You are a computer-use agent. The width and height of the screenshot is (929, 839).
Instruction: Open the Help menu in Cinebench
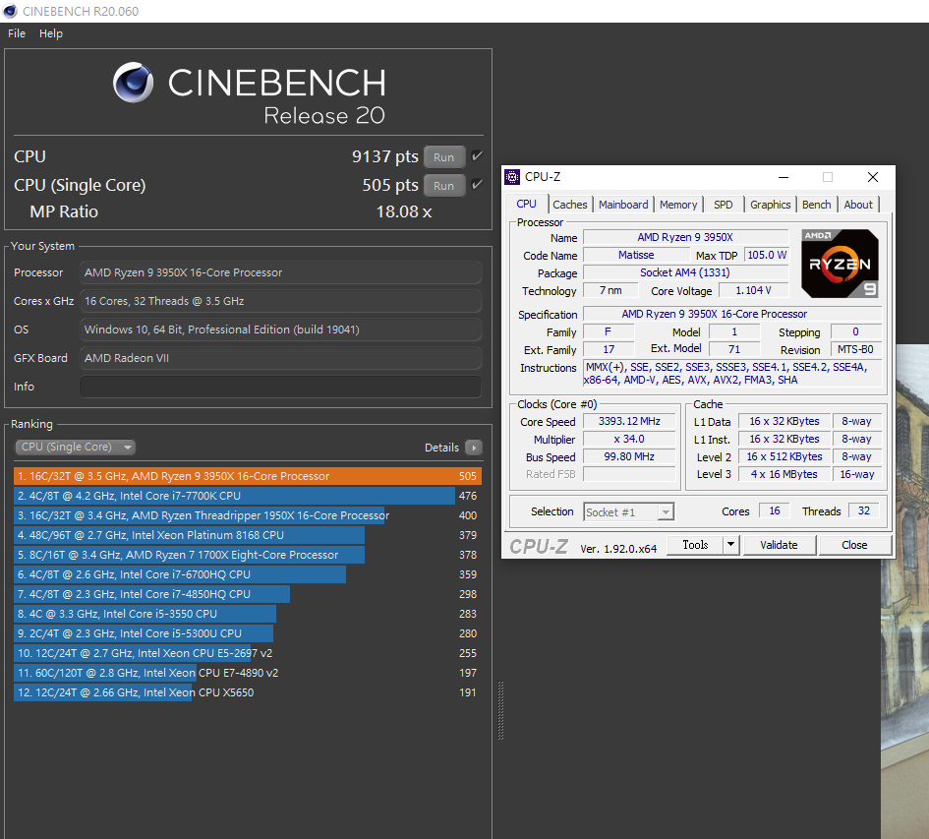coord(51,33)
